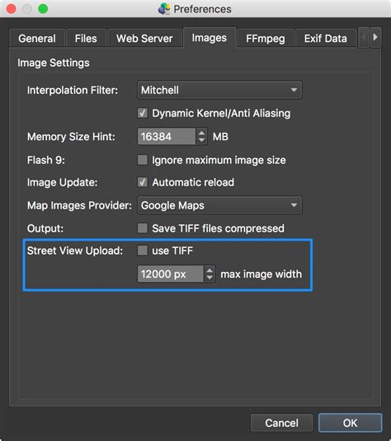This screenshot has width=391, height=441.
Task: Switch to the Exif Data tab
Action: [325, 38]
